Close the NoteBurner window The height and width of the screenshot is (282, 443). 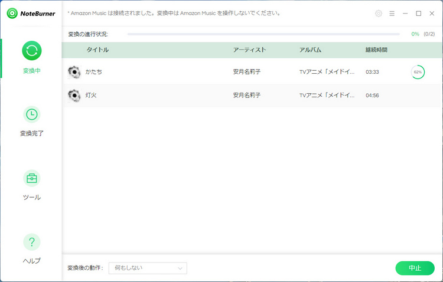432,13
